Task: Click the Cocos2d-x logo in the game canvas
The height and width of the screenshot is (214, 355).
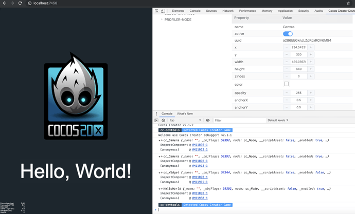Action: pyautogui.click(x=76, y=96)
